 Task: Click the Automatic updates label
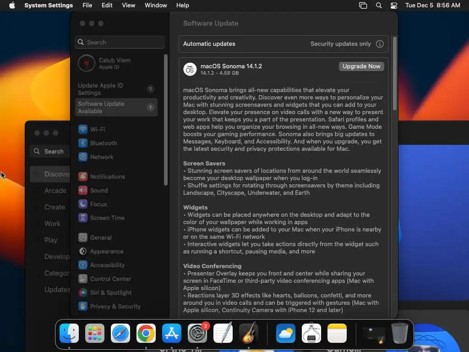[209, 44]
